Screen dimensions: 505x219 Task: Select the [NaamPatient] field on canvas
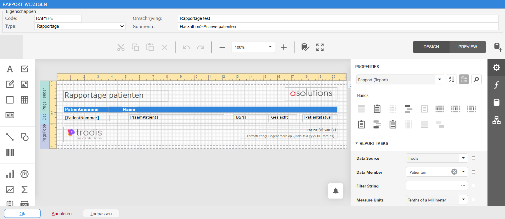pos(176,118)
